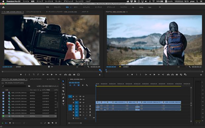Play the clip in the Source monitor
The image size is (205, 128).
pos(52,74)
